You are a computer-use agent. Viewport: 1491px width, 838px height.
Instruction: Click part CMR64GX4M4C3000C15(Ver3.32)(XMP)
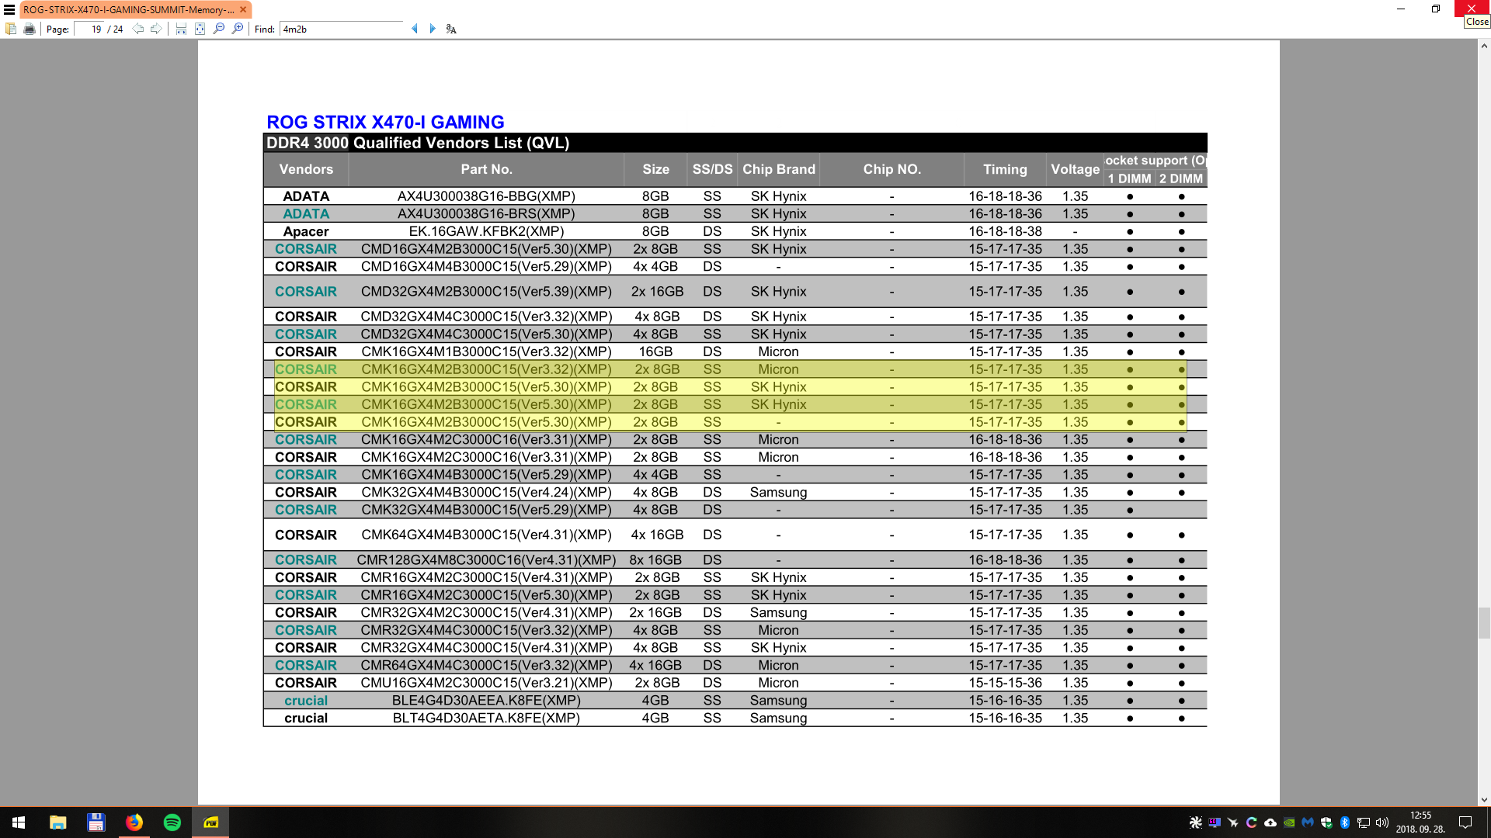tap(486, 665)
